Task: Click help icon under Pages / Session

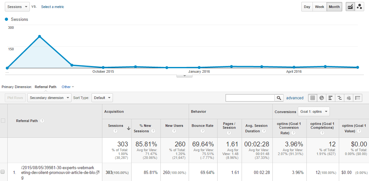Action: [x=229, y=133]
